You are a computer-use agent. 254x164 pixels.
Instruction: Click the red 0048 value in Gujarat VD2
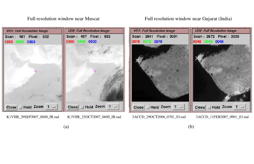point(197,42)
